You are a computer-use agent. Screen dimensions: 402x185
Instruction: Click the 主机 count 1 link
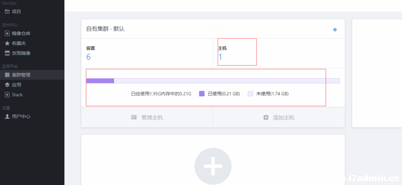click(x=220, y=57)
